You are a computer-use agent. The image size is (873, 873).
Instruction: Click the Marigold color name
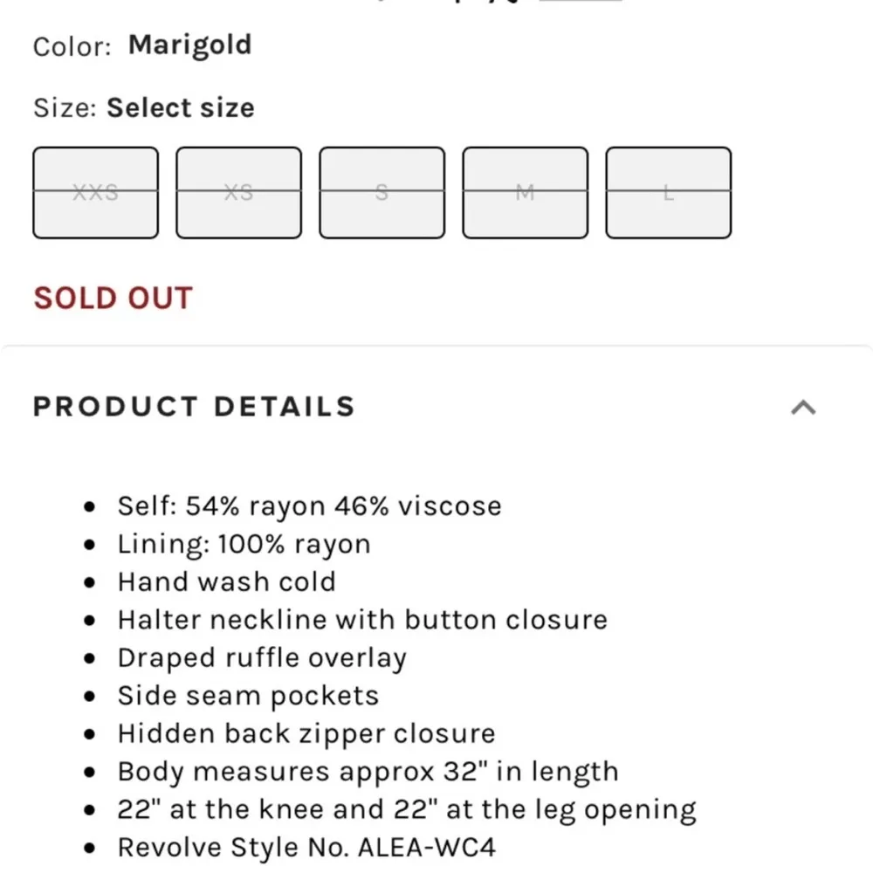(189, 45)
